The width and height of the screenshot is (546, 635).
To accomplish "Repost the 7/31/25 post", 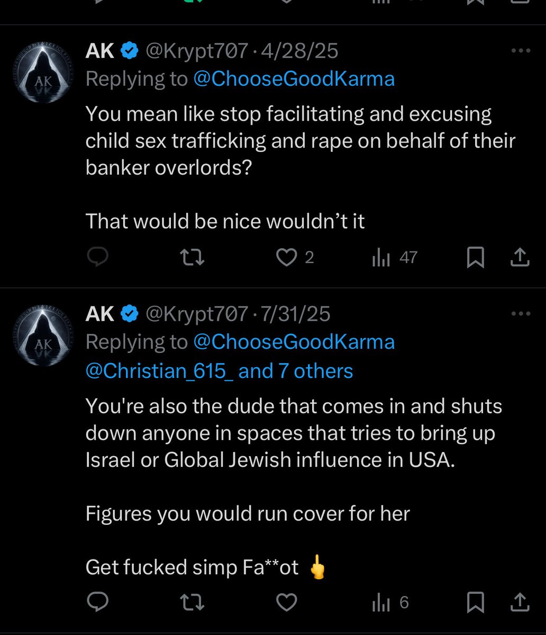I will pyautogui.click(x=193, y=602).
